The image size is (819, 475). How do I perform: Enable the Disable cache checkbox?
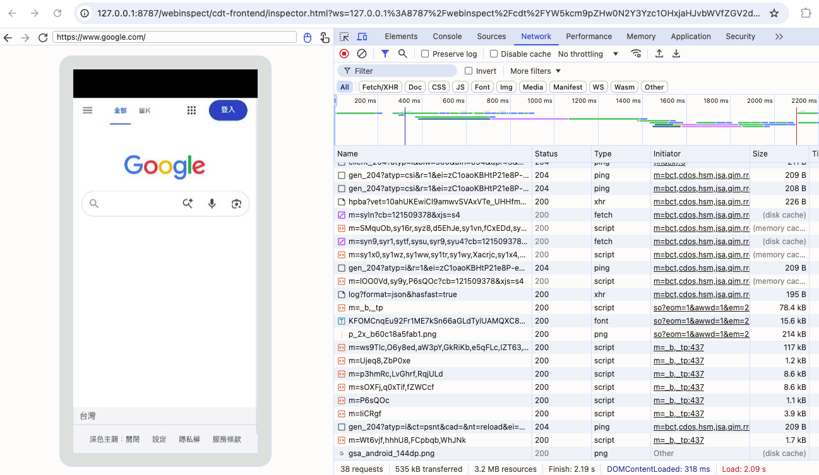(494, 54)
